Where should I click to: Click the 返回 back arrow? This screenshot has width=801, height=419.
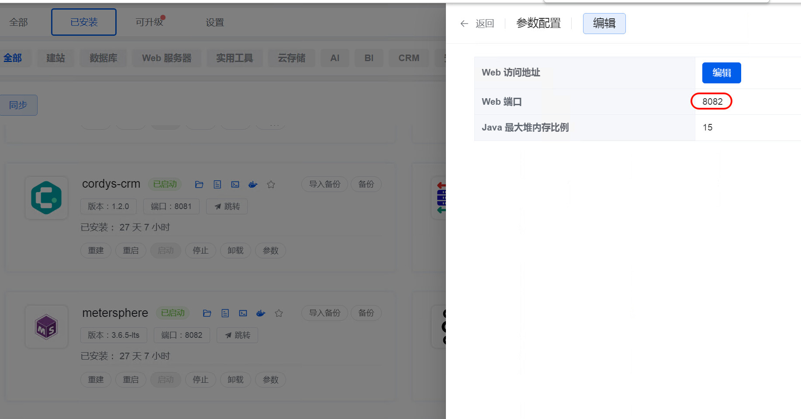click(x=464, y=24)
